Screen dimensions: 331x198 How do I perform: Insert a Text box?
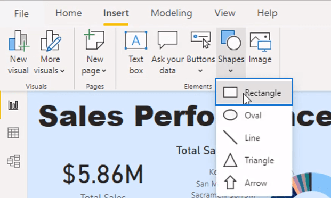[x=136, y=52]
